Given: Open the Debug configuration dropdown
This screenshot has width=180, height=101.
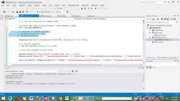Looking at the screenshot, I should click(63, 12).
